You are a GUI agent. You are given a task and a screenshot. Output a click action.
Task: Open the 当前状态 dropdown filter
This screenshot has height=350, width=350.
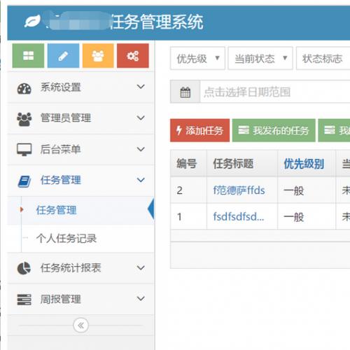pyautogui.click(x=260, y=58)
